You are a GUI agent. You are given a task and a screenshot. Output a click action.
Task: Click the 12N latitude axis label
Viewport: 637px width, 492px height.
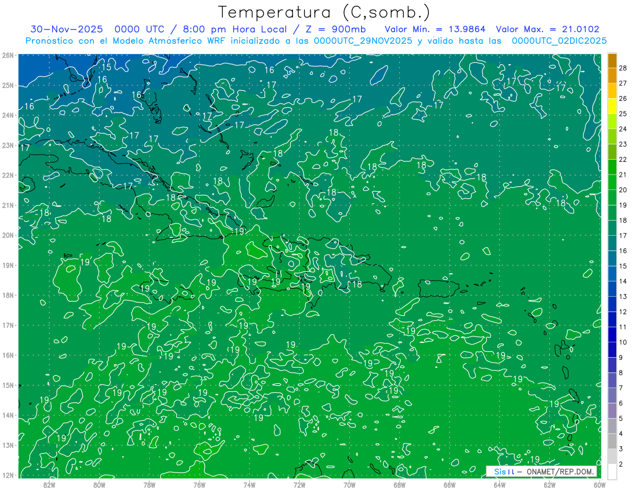[7, 475]
